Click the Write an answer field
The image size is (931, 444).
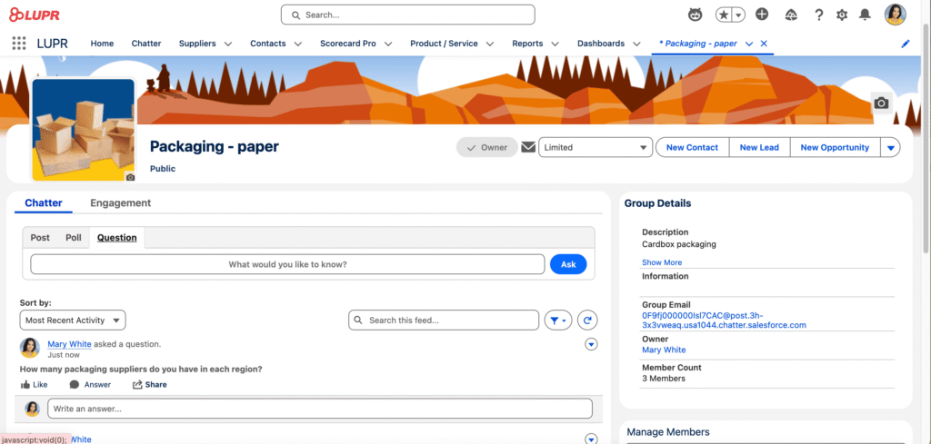319,409
